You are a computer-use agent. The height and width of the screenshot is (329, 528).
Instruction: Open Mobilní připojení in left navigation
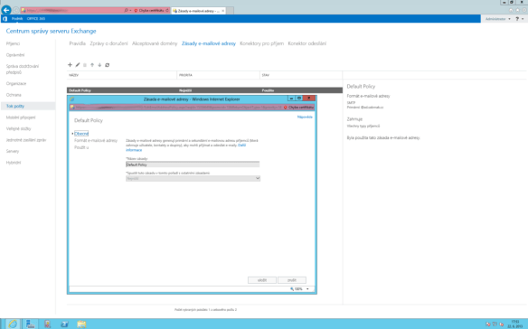click(21, 117)
